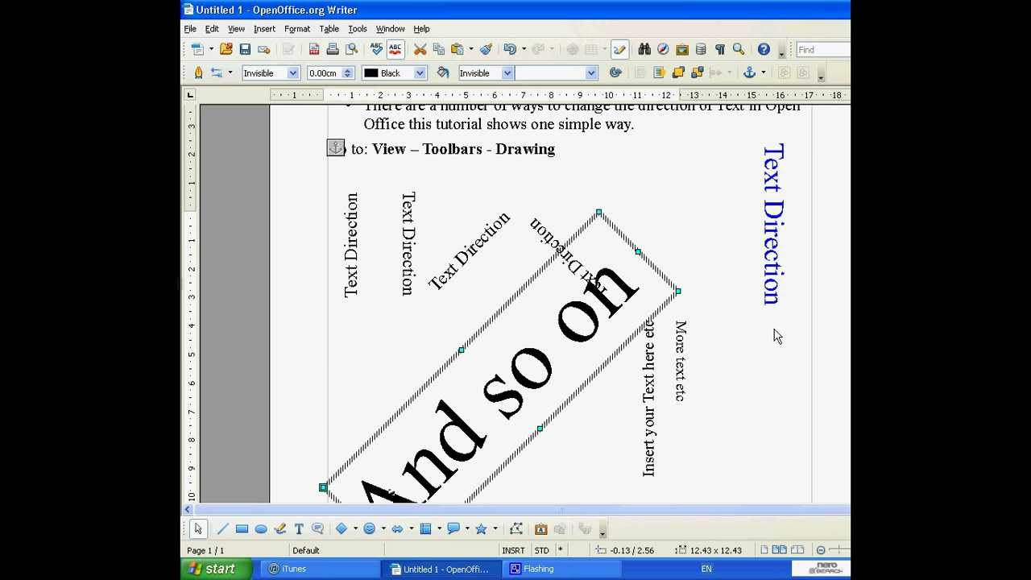Open the New document dropdown arrow
This screenshot has width=1031, height=580.
(211, 50)
